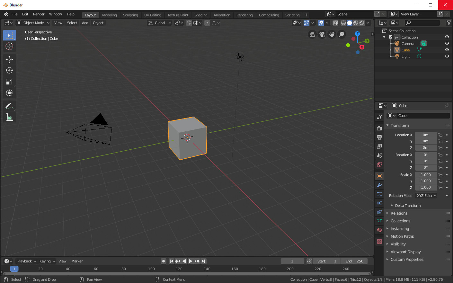Toggle visibility of Light object
Screen dimensions: 453x283
[447, 56]
